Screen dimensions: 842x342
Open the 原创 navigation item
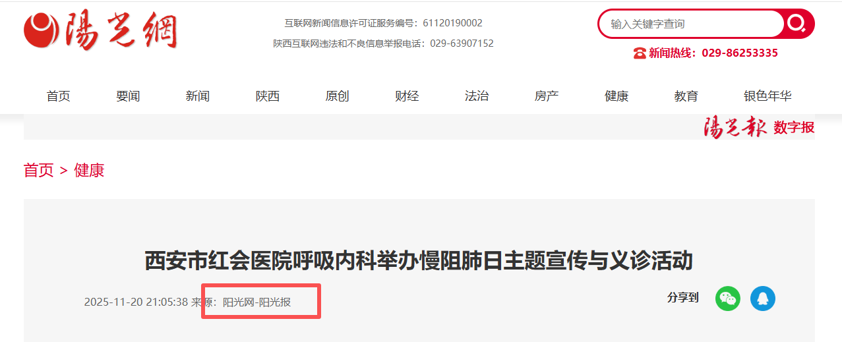coord(337,96)
